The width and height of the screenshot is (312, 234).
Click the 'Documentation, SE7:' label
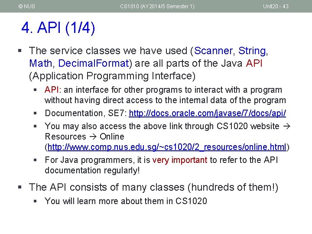click(x=86, y=113)
